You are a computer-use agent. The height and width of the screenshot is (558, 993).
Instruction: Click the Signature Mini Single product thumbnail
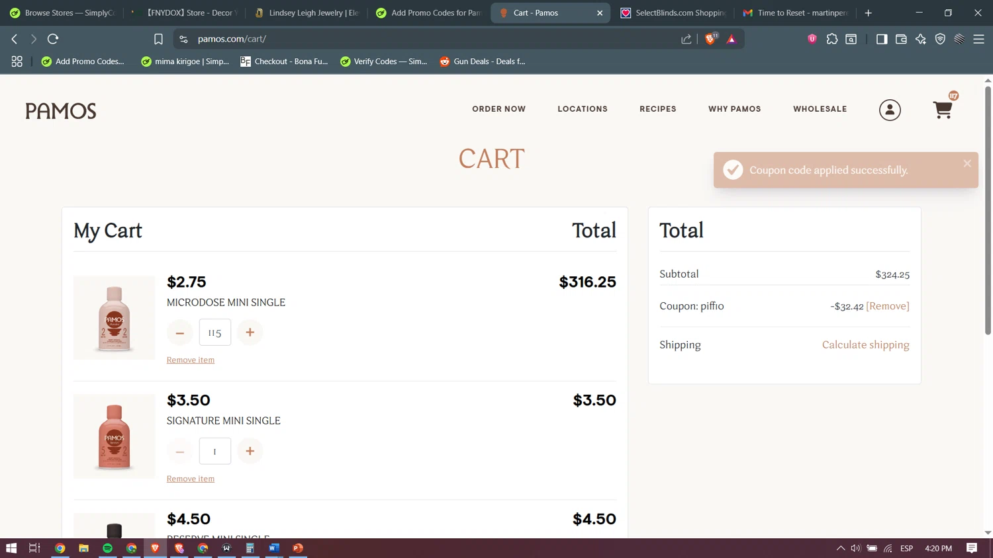tap(114, 436)
